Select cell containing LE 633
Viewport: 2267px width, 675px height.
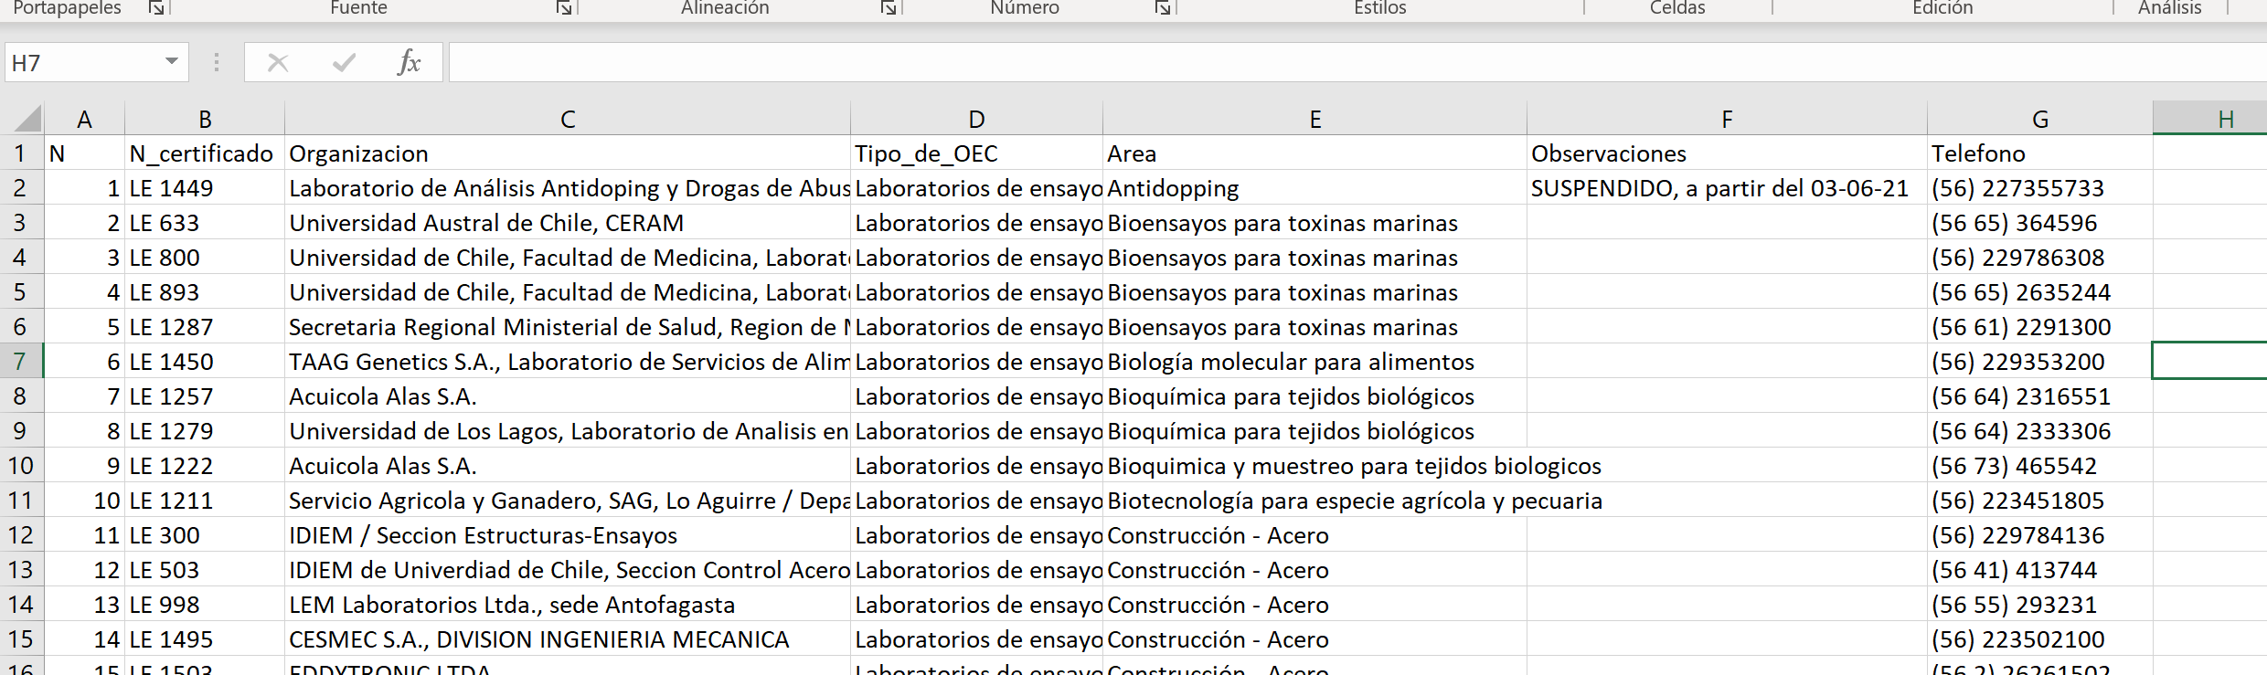point(205,223)
